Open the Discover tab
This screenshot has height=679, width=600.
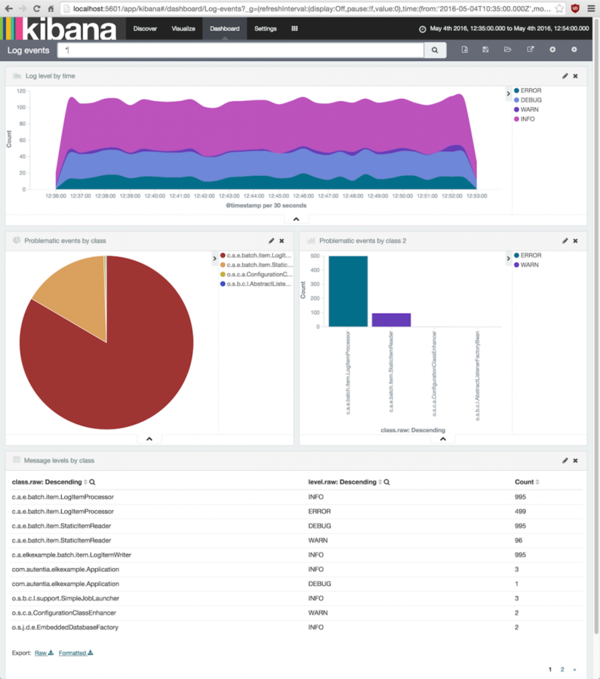point(145,29)
